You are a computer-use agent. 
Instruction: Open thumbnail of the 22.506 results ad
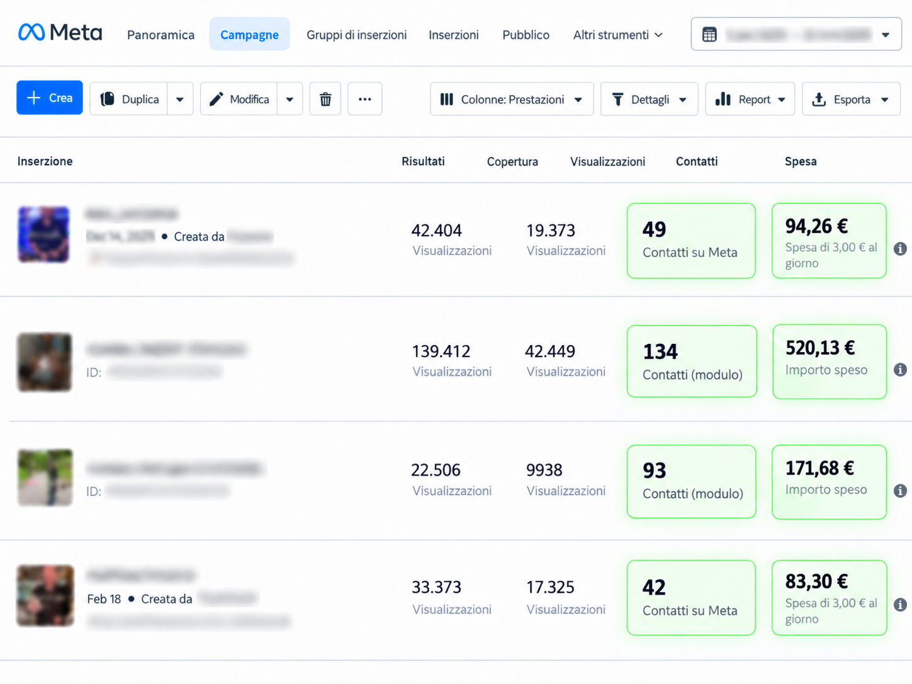(x=45, y=477)
